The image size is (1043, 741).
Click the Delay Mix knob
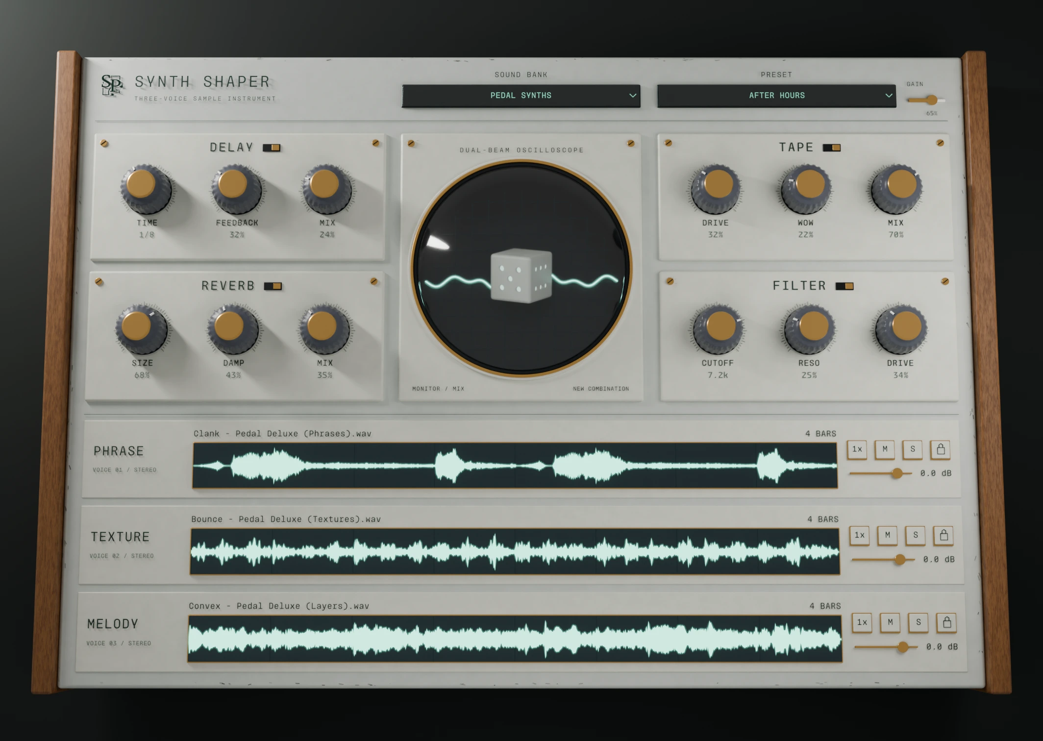(327, 189)
